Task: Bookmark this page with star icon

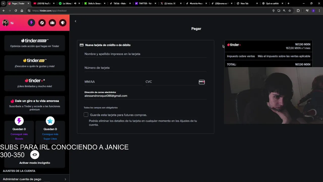Action: coord(290,11)
